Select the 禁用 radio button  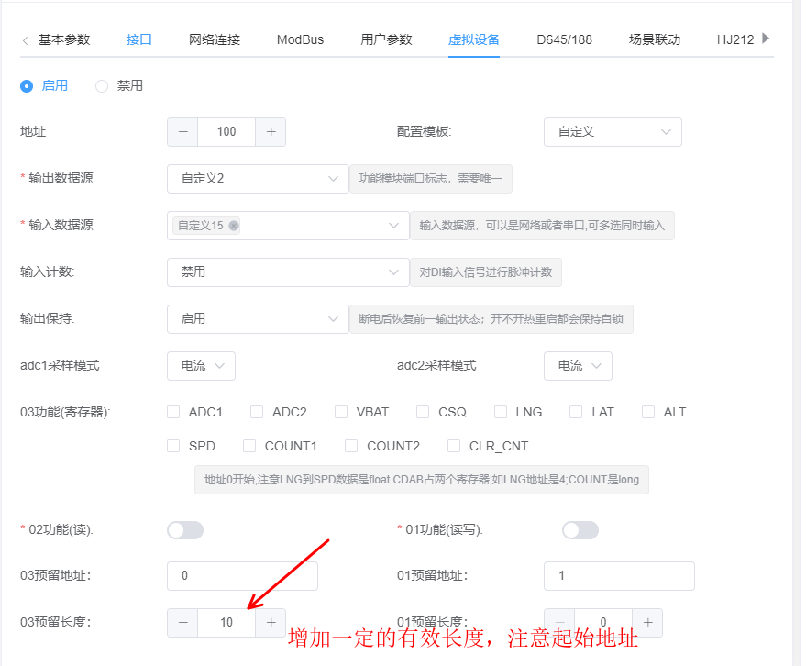(x=102, y=86)
